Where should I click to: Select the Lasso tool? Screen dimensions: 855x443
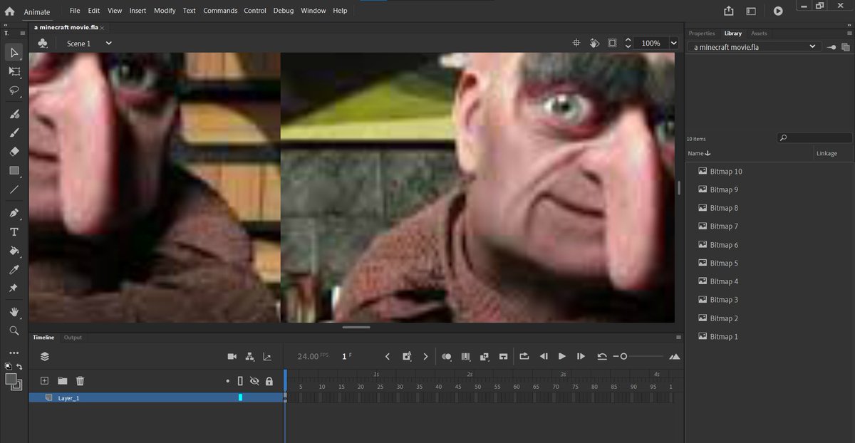(x=14, y=90)
